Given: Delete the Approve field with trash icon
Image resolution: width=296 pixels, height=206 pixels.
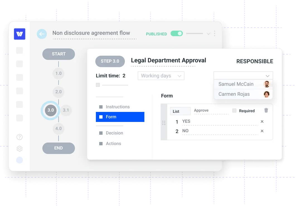Looking at the screenshot, I should 266,110.
